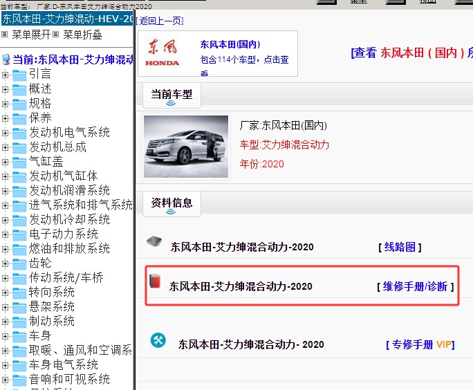Click 东风本田-艾力绅混合动力-2020 title in 专修手册 row
473x390 pixels.
(251, 344)
